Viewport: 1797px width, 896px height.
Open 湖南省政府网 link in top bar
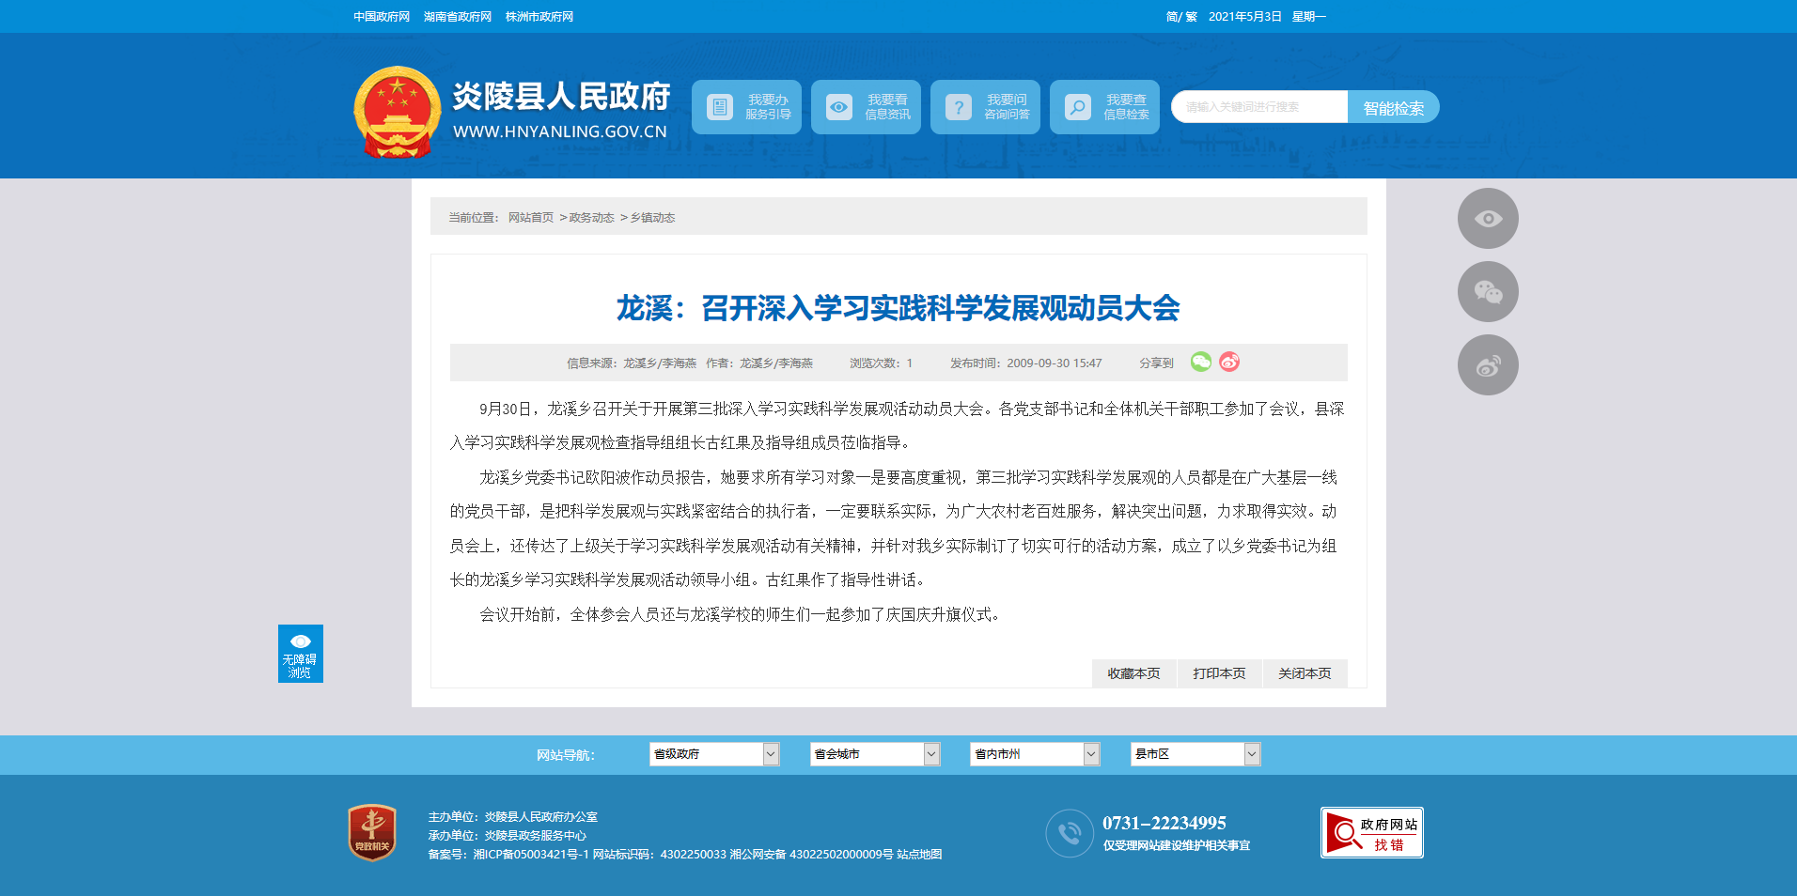[x=458, y=17]
